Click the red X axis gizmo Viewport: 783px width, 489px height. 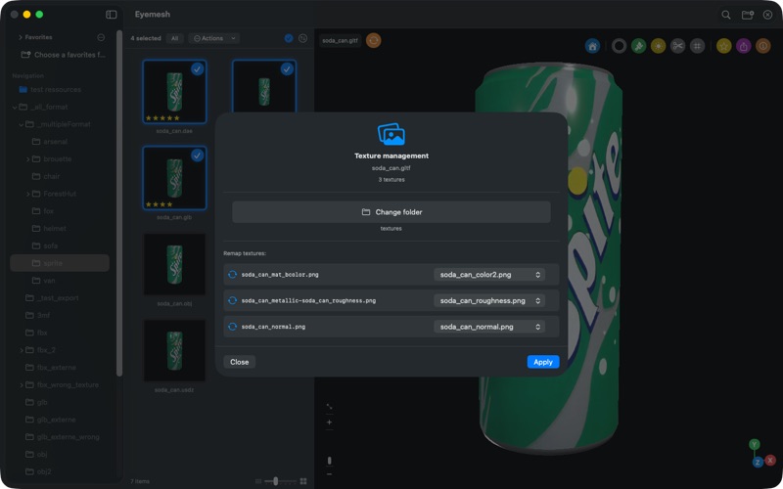(x=770, y=460)
